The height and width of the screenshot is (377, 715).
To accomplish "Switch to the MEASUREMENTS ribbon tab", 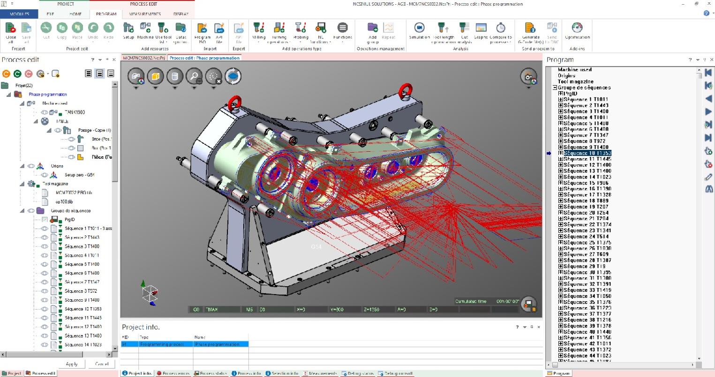I will pos(145,14).
